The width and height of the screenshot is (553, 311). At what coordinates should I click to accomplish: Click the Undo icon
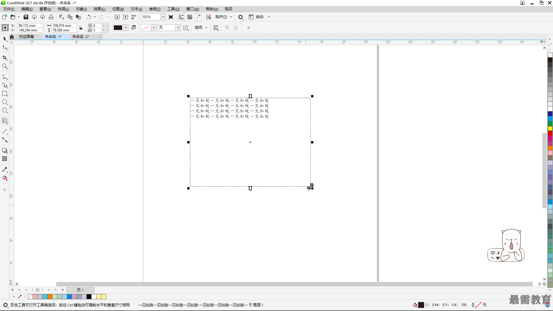click(89, 17)
